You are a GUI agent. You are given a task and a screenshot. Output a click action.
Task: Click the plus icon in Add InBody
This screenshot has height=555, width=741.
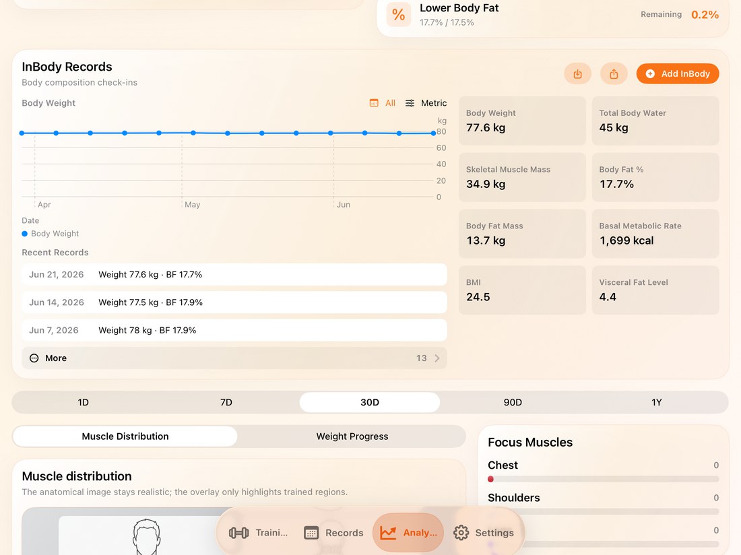(650, 73)
